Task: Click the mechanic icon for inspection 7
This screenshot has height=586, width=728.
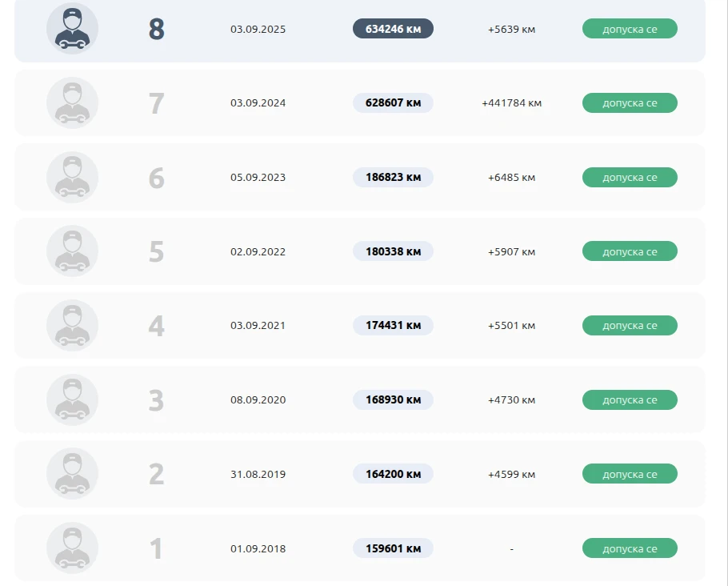Action: [x=73, y=102]
